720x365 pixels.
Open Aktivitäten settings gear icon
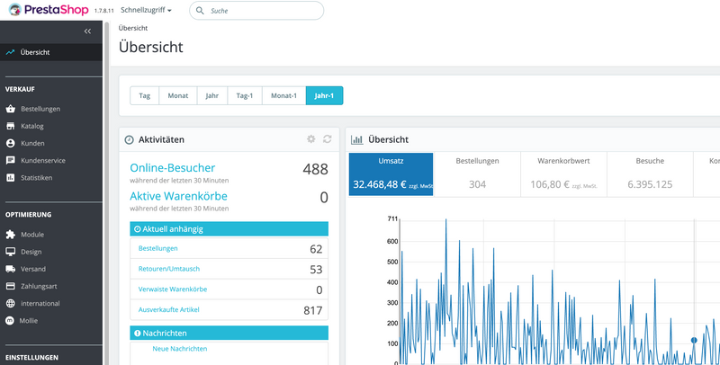[311, 139]
